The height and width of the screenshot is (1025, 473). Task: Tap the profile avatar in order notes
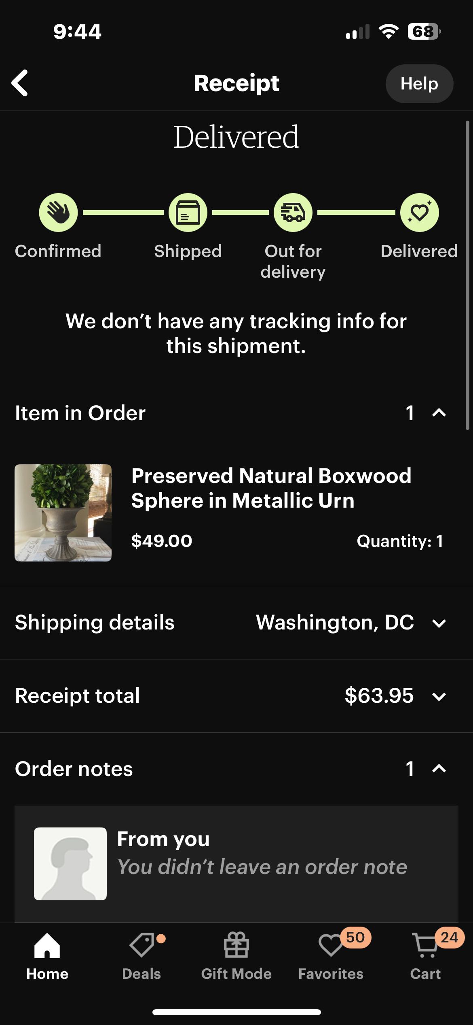70,864
